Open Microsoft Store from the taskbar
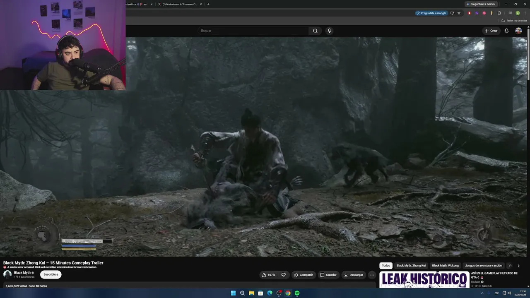The width and height of the screenshot is (530, 298). point(260,293)
